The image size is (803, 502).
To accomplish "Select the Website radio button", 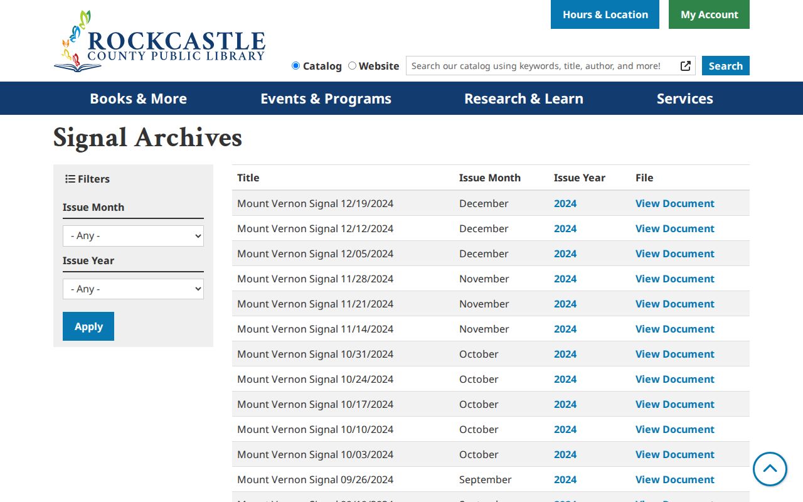I will click(352, 66).
